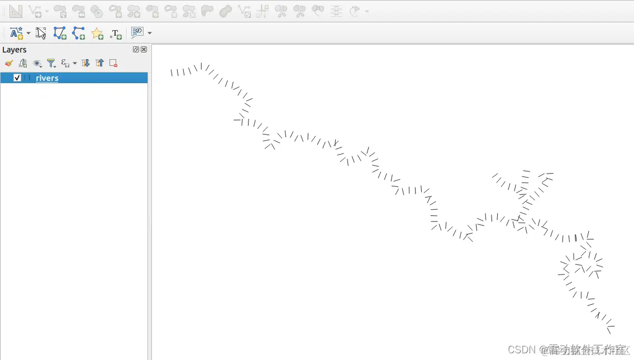Select the Scale Feature tool
This screenshot has width=634, height=360.
78,11
